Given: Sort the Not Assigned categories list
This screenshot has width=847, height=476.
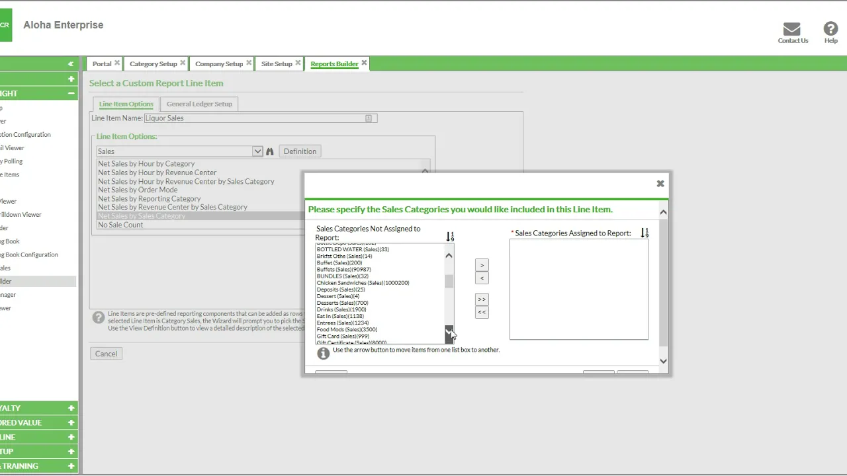Looking at the screenshot, I should tap(450, 237).
